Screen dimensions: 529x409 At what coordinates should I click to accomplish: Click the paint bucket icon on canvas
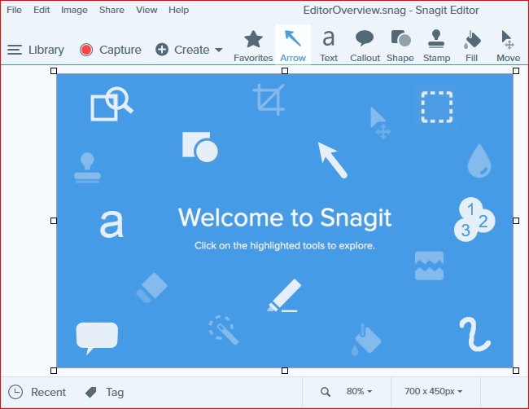click(366, 340)
